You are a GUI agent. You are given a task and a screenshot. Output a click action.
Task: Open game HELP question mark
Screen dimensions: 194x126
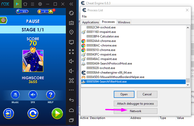point(51,95)
